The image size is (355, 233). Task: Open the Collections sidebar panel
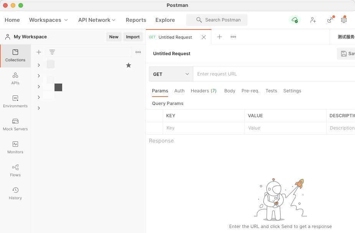pyautogui.click(x=15, y=56)
